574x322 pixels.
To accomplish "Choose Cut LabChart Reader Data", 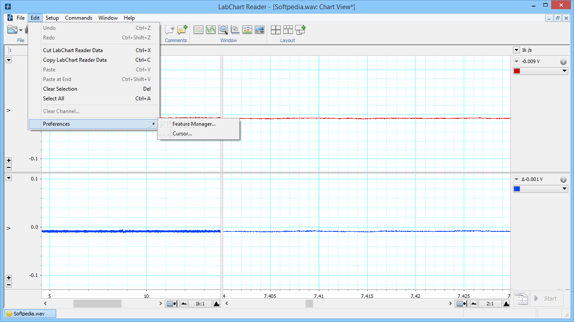I will coord(94,50).
